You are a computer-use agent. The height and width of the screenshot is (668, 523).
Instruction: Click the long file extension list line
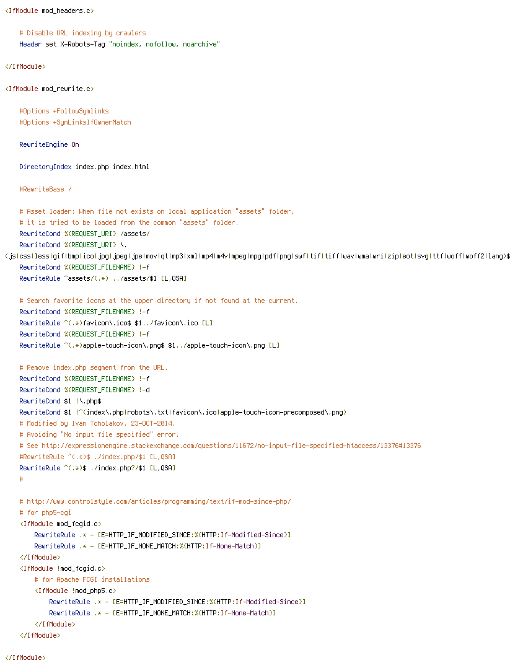pyautogui.click(x=258, y=256)
